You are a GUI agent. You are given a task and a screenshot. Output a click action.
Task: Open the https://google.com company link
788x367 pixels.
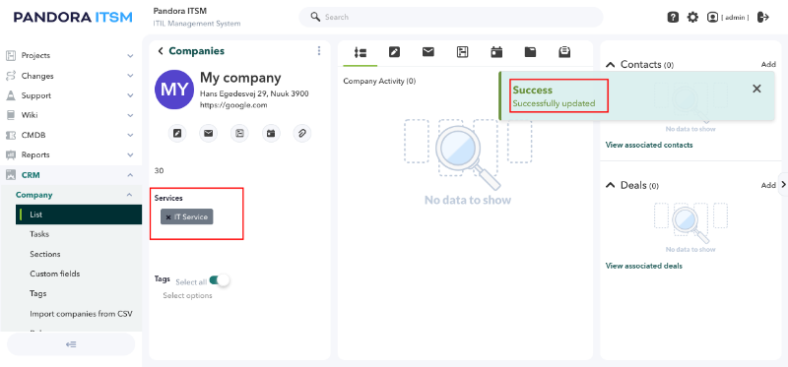[x=233, y=105]
